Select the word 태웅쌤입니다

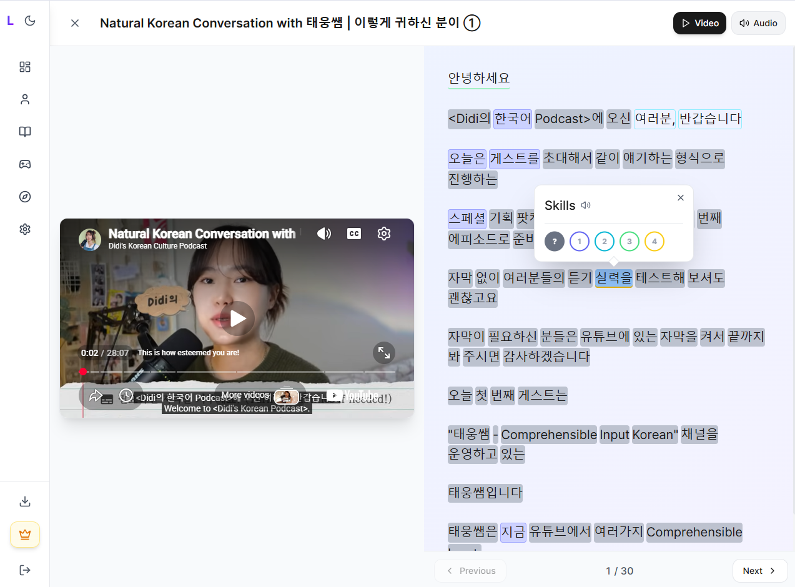[x=485, y=493]
